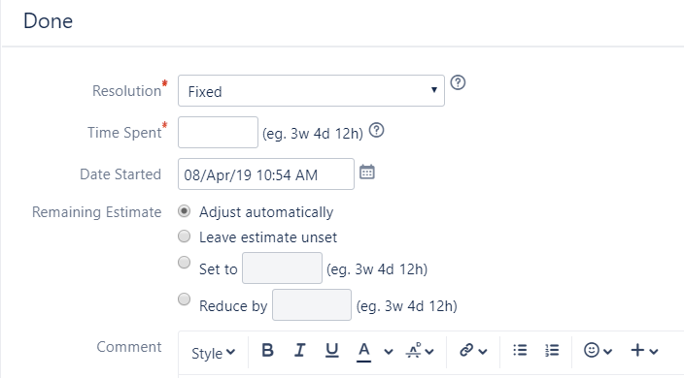Apply Italic formatting in comment toolbar
Viewport: 684px width, 378px height.
(x=299, y=350)
